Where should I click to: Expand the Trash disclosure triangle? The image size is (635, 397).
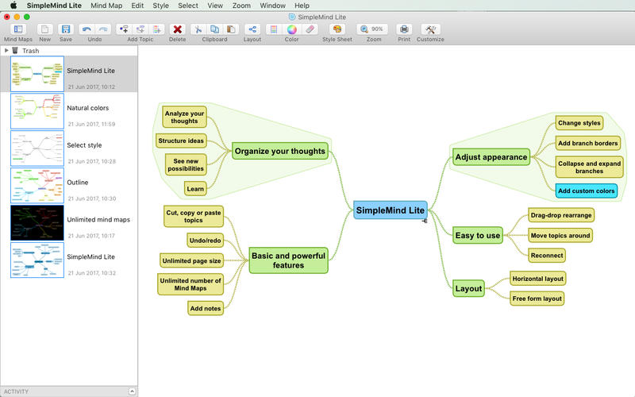click(6, 50)
